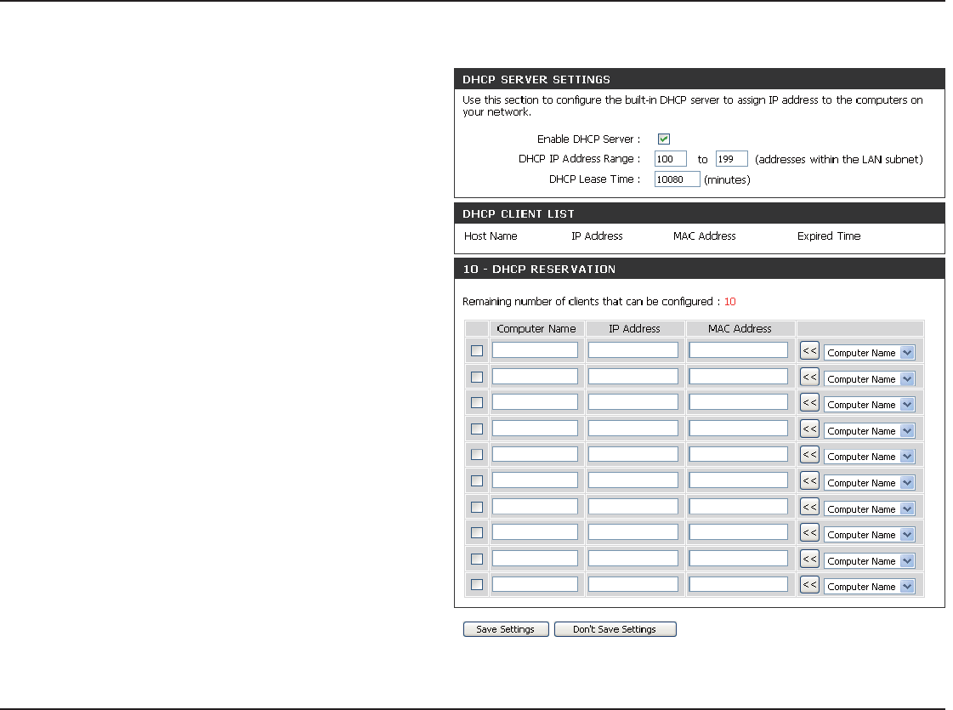This screenshot has height=710, width=953.
Task: Click the DHCP Lease Time field showing 10080
Action: 677,179
